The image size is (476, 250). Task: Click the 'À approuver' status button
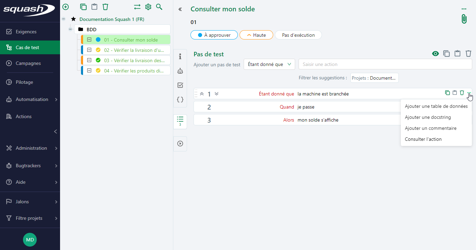(x=214, y=35)
